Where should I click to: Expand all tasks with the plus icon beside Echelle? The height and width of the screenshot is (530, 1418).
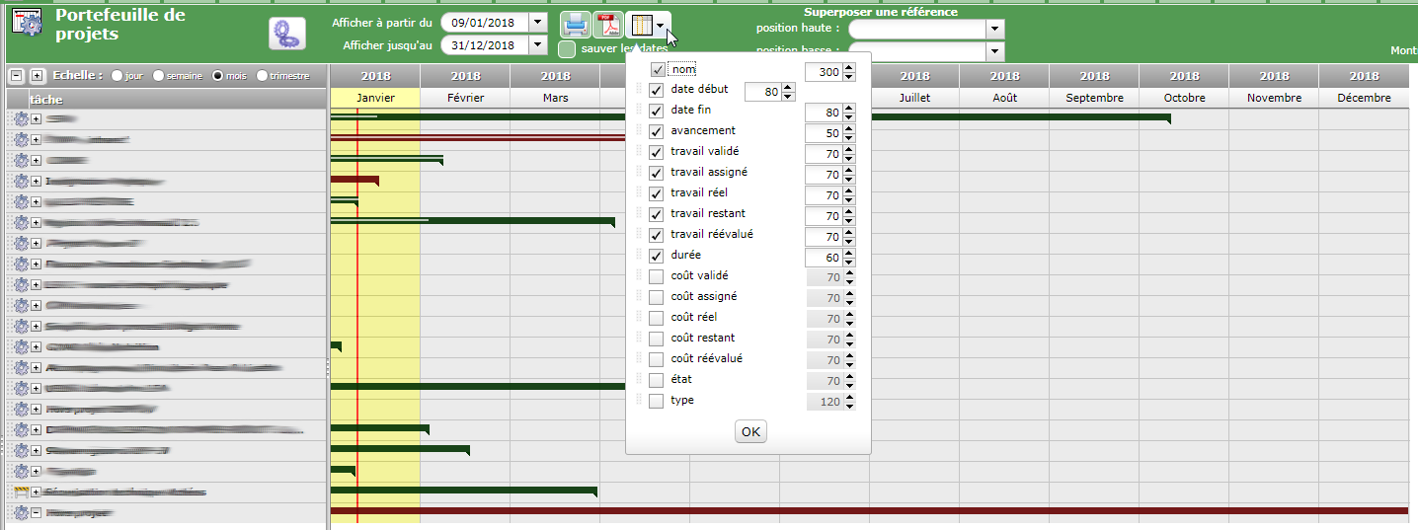37,76
